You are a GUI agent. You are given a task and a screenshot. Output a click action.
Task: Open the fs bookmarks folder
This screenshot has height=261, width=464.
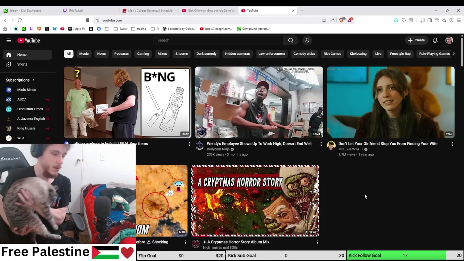coord(155,29)
